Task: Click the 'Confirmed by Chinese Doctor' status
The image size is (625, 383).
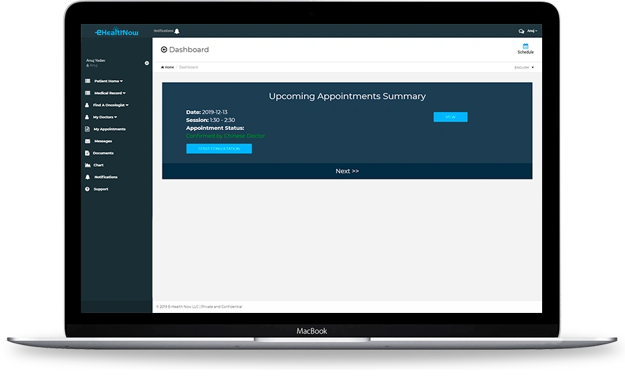Action: (x=225, y=136)
